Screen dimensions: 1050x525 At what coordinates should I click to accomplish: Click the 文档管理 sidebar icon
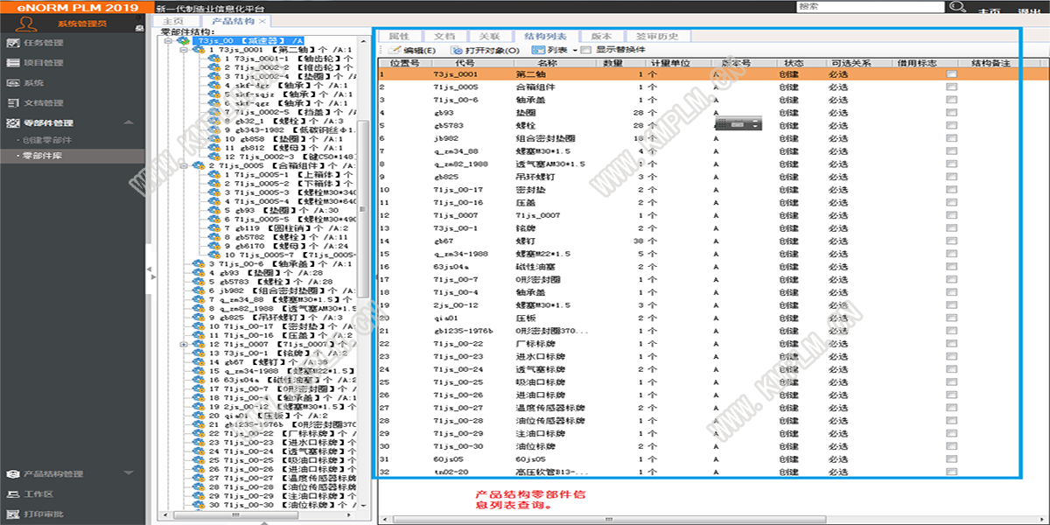coord(12,103)
